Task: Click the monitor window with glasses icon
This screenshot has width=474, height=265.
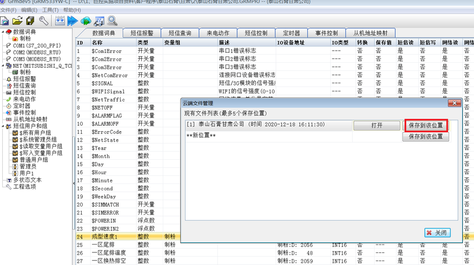Action: [99, 21]
